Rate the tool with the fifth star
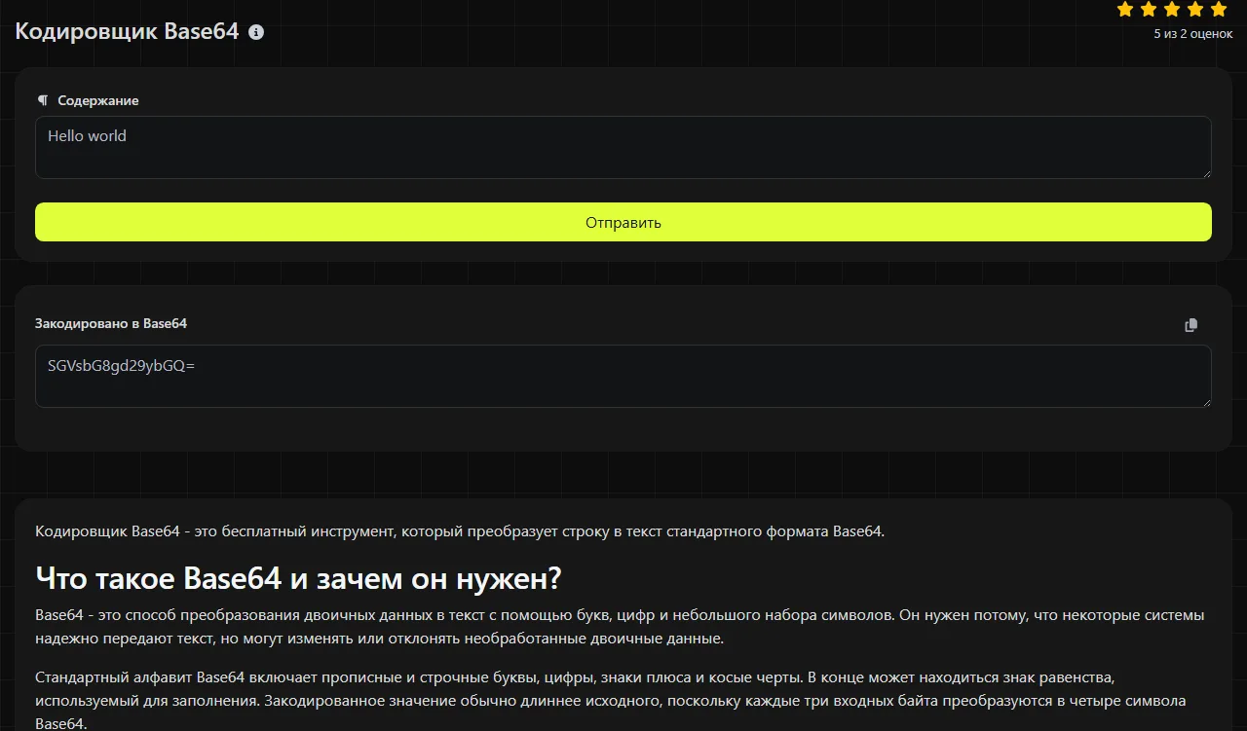1247x731 pixels. pos(1219,10)
